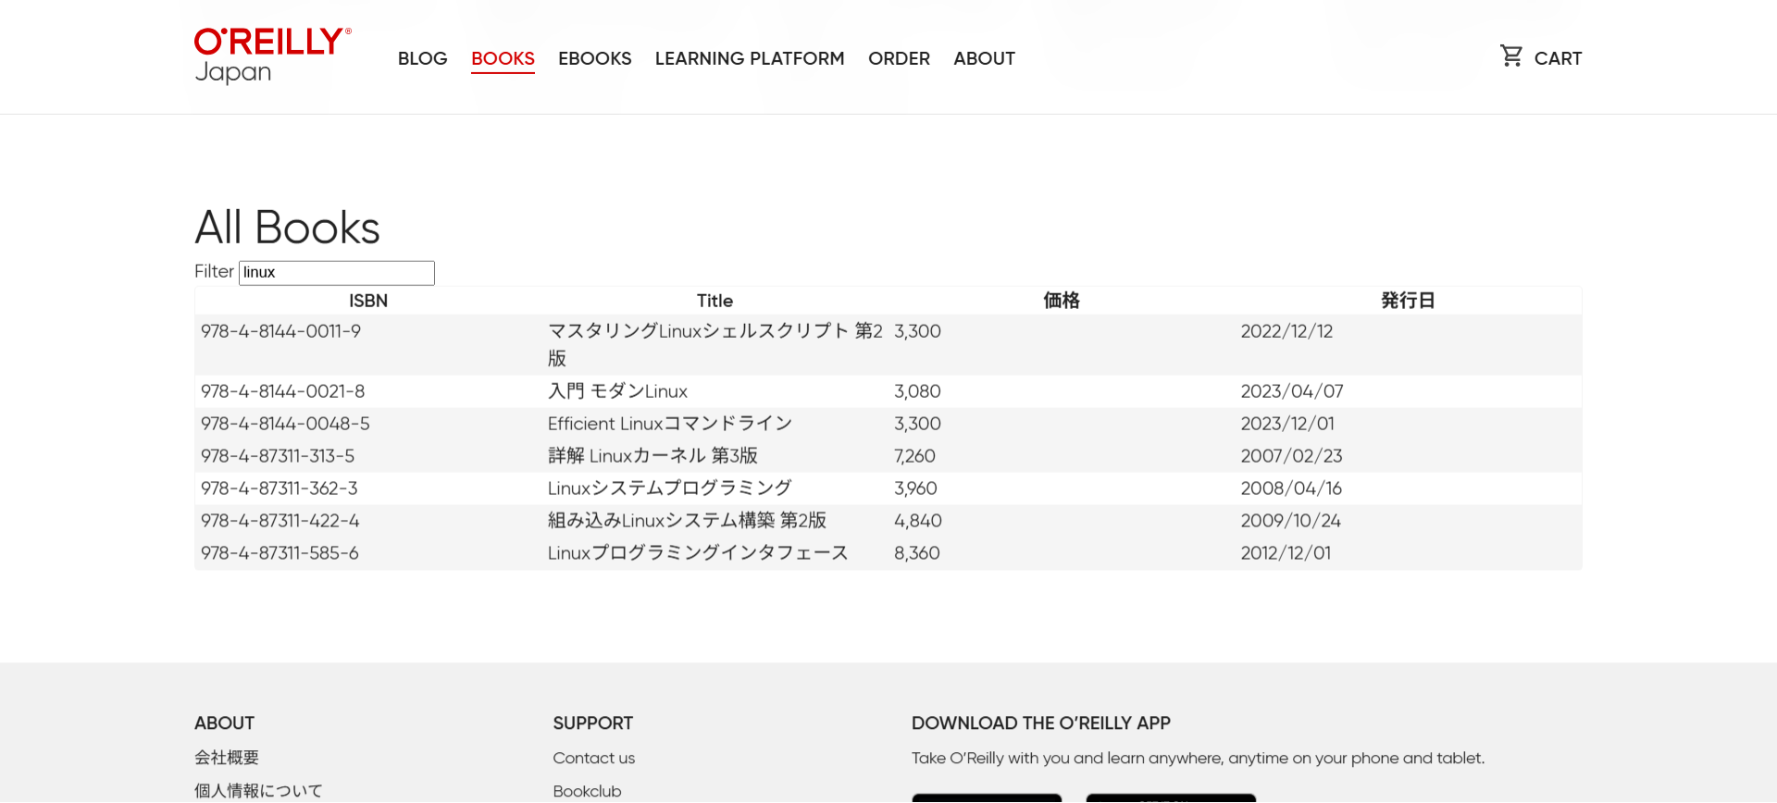Click the date 2022/12/12
The height and width of the screenshot is (803, 1777).
(1286, 331)
